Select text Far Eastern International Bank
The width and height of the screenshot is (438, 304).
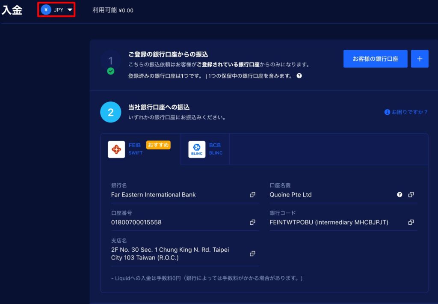click(154, 195)
